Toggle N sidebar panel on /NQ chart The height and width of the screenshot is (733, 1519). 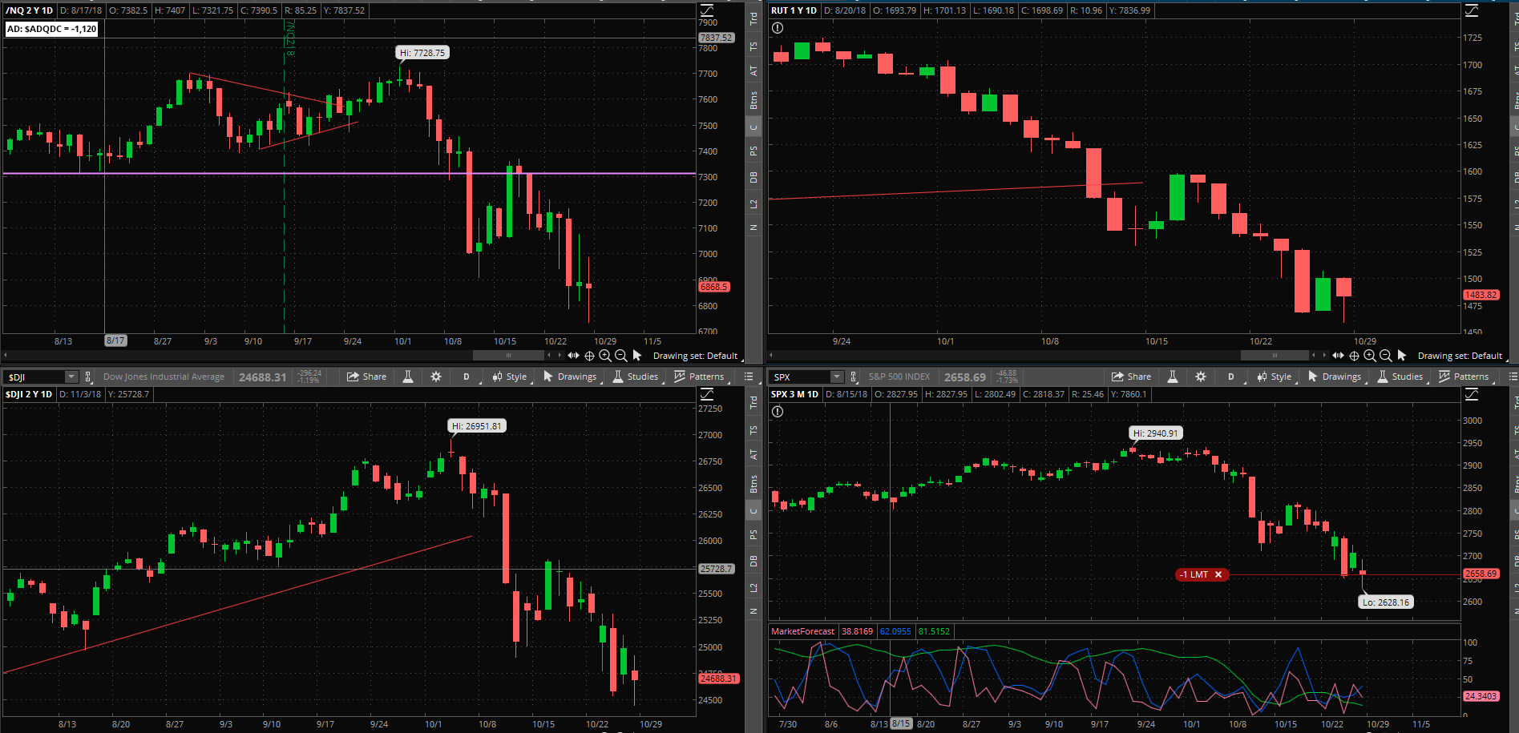(x=753, y=228)
